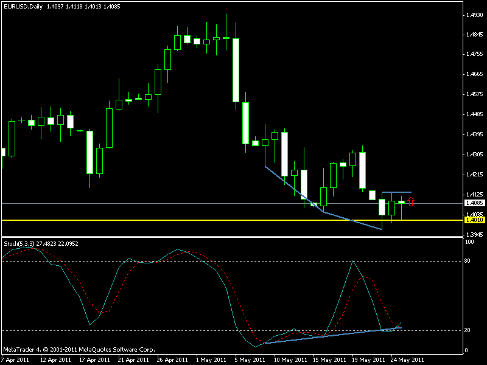Click the 17 Apr 2011 date label

coord(94,360)
